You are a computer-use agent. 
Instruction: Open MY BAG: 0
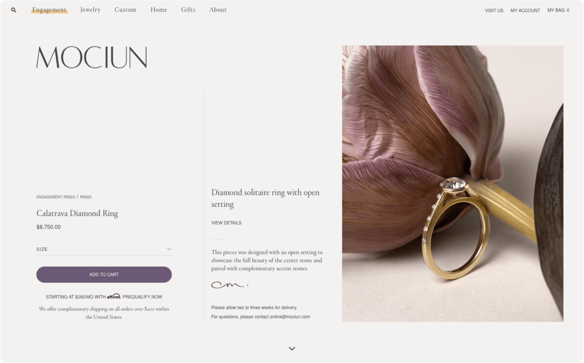[558, 10]
